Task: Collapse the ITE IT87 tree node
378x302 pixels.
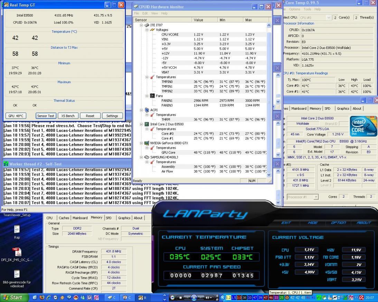Action: (x=142, y=25)
